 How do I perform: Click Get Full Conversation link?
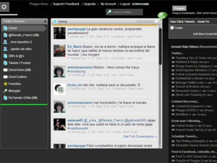(140, 137)
